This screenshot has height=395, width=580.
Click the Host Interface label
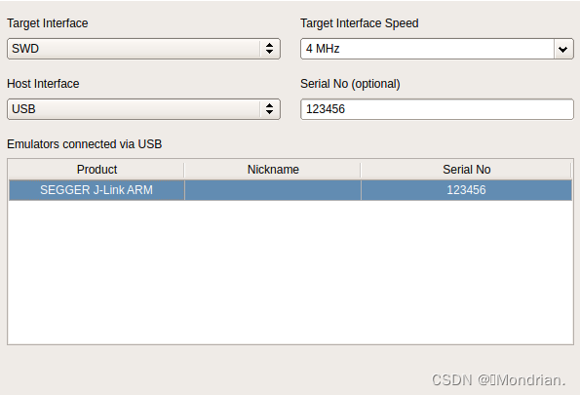tap(43, 84)
